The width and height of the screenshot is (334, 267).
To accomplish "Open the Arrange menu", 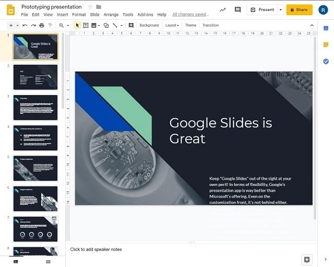I will pos(111,15).
